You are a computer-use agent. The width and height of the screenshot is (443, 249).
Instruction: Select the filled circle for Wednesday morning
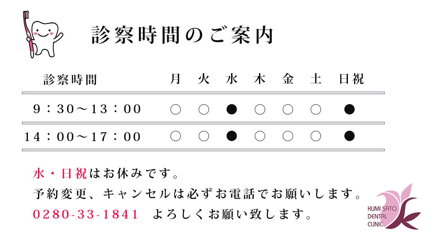click(232, 110)
